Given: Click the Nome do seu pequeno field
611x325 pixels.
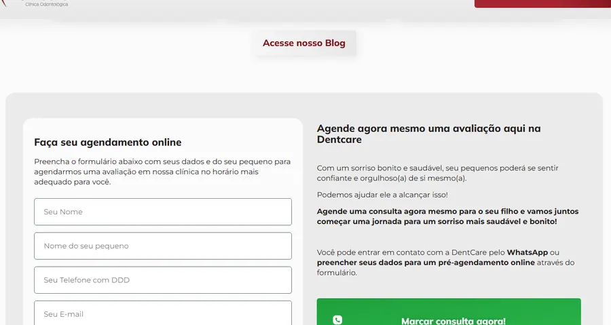Looking at the screenshot, I should (x=163, y=246).
